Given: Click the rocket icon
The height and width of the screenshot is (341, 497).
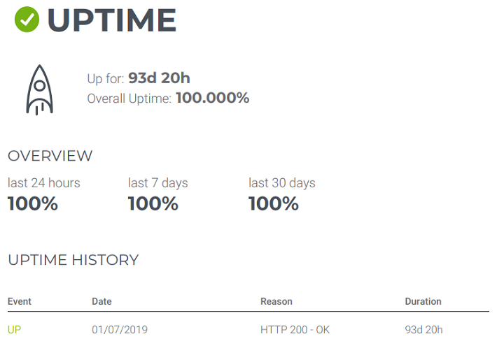Looking at the screenshot, I should pyautogui.click(x=40, y=90).
